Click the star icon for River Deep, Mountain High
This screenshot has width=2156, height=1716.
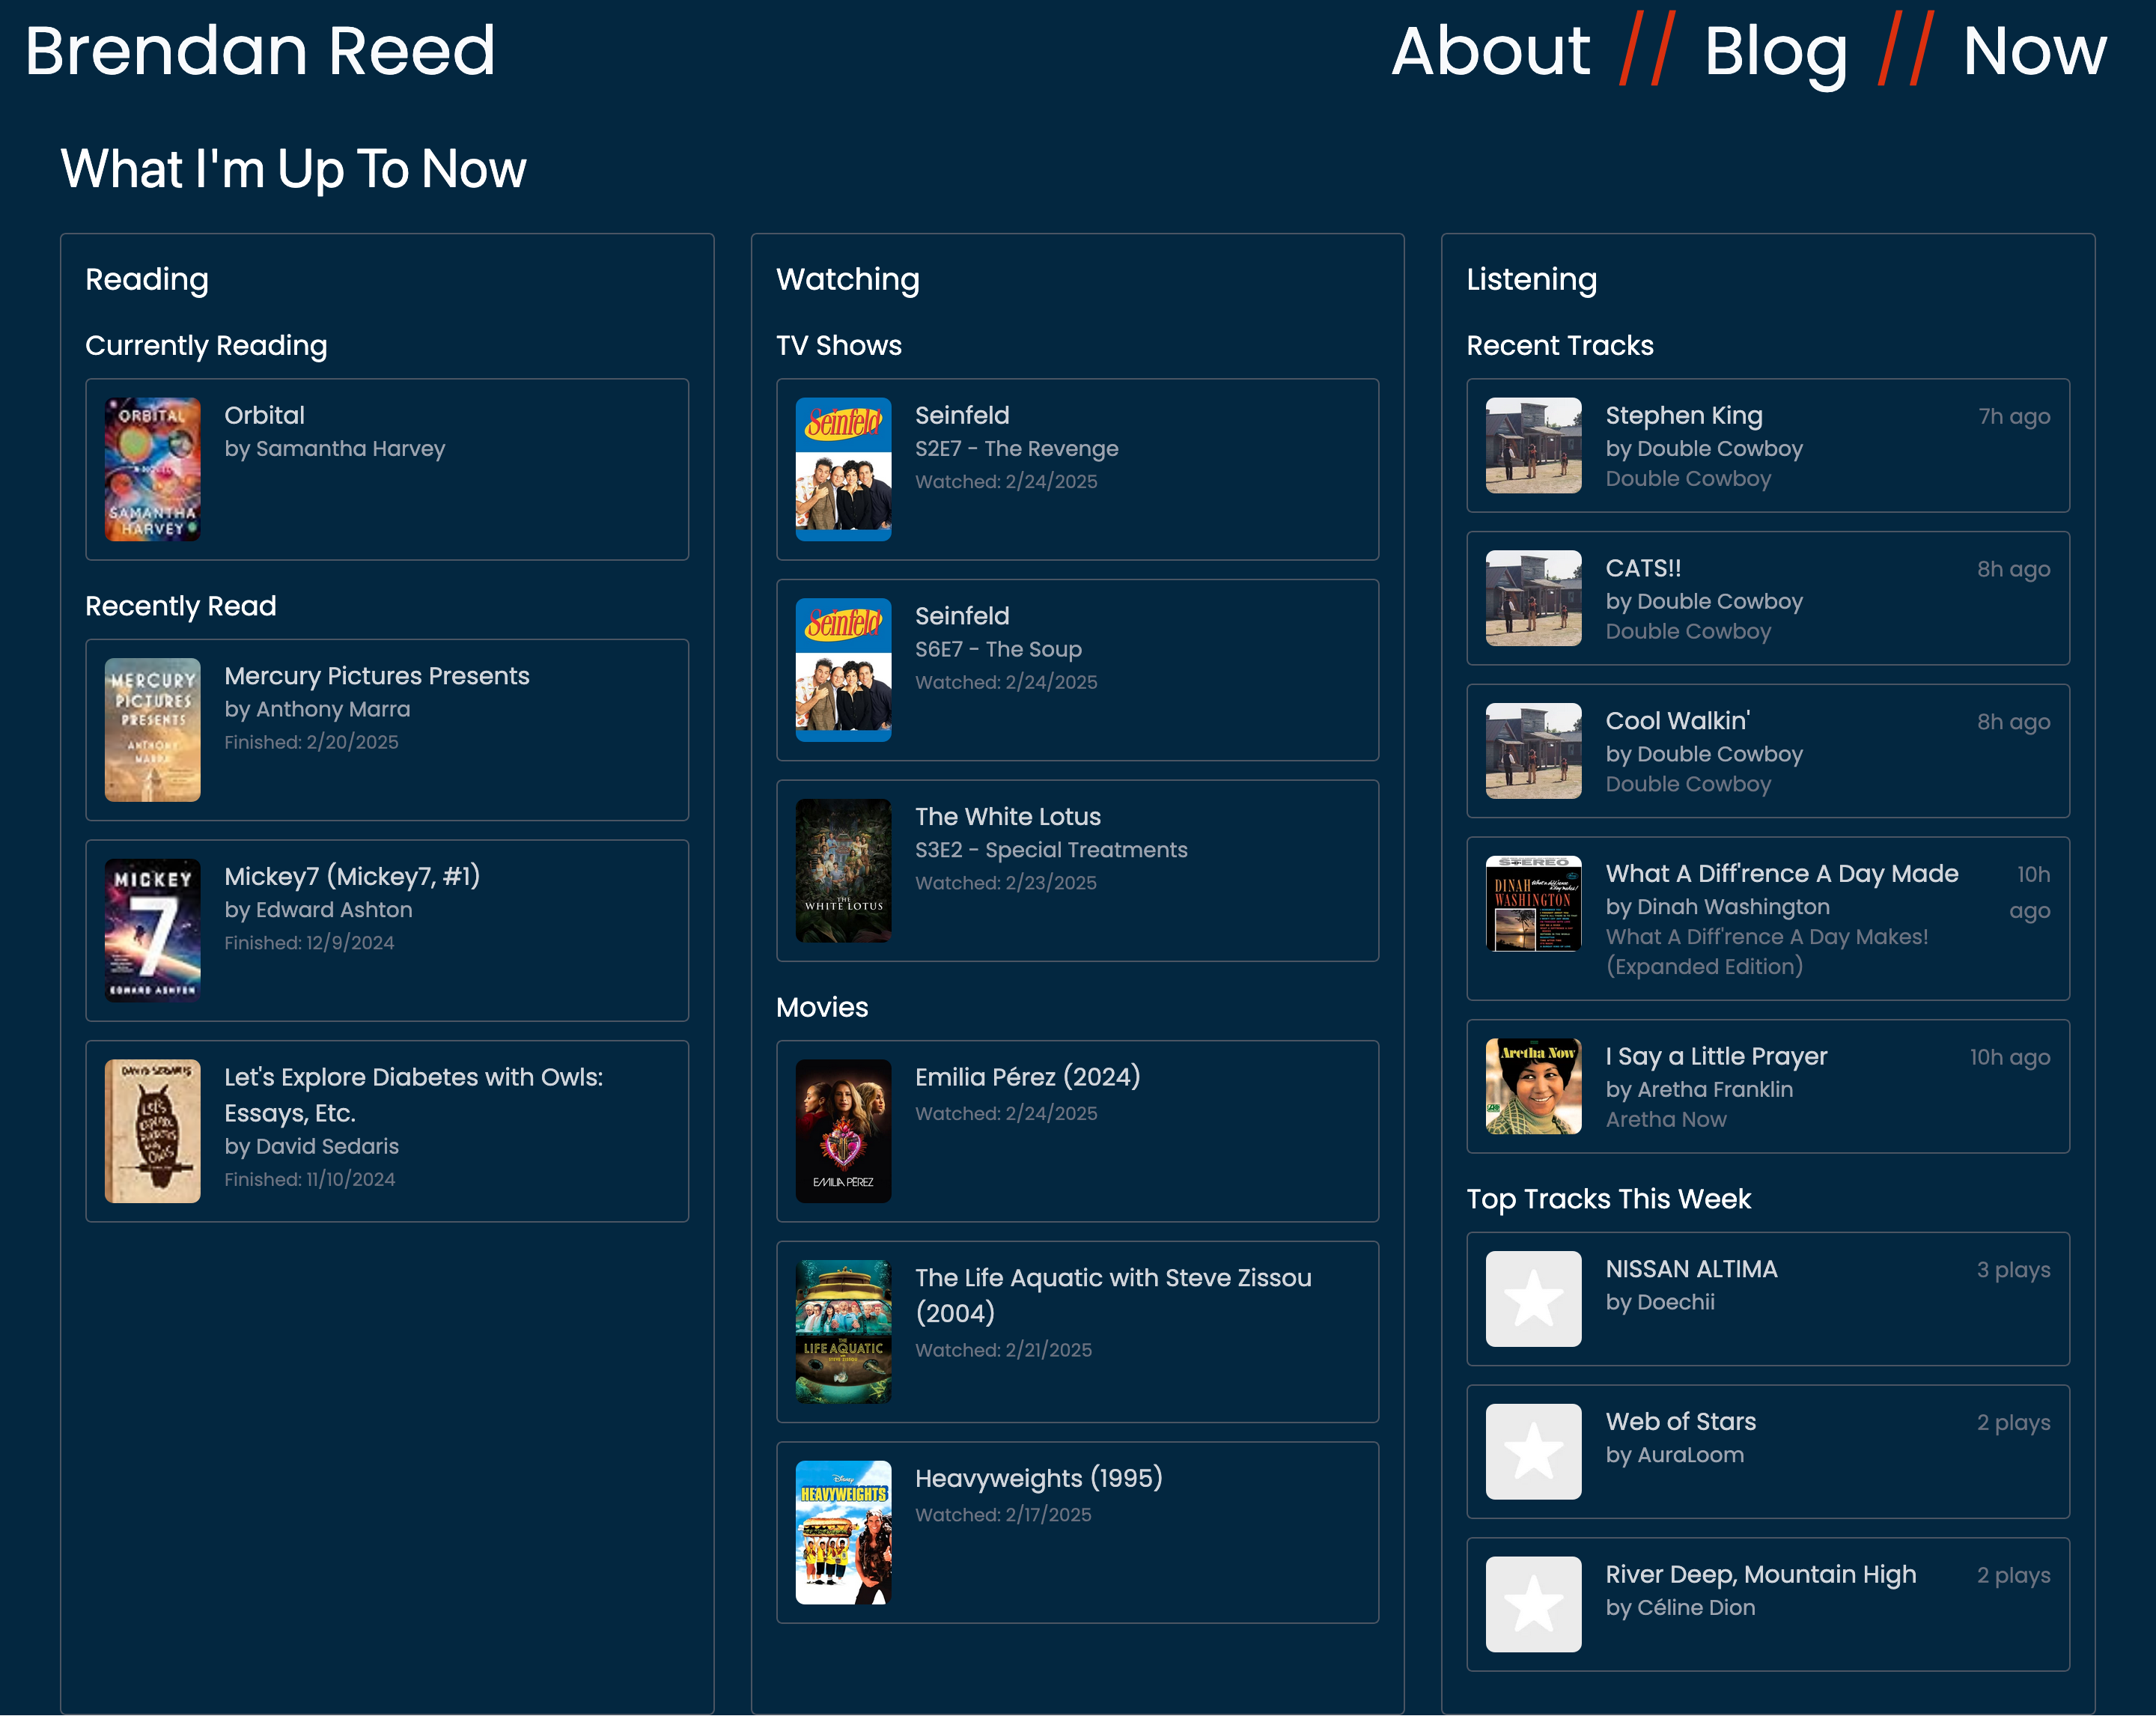point(1533,1604)
